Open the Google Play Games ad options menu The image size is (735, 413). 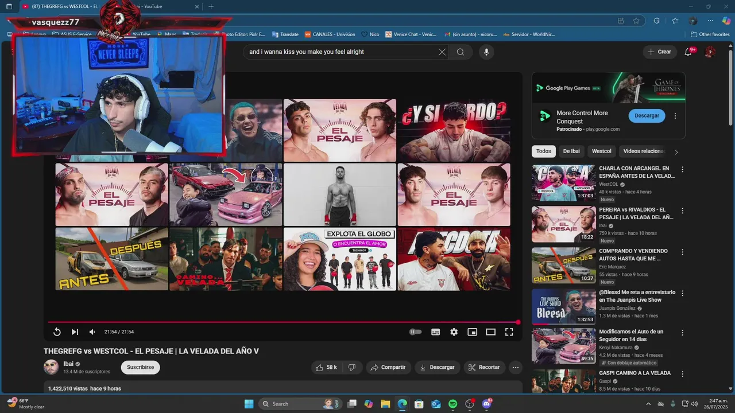(675, 116)
